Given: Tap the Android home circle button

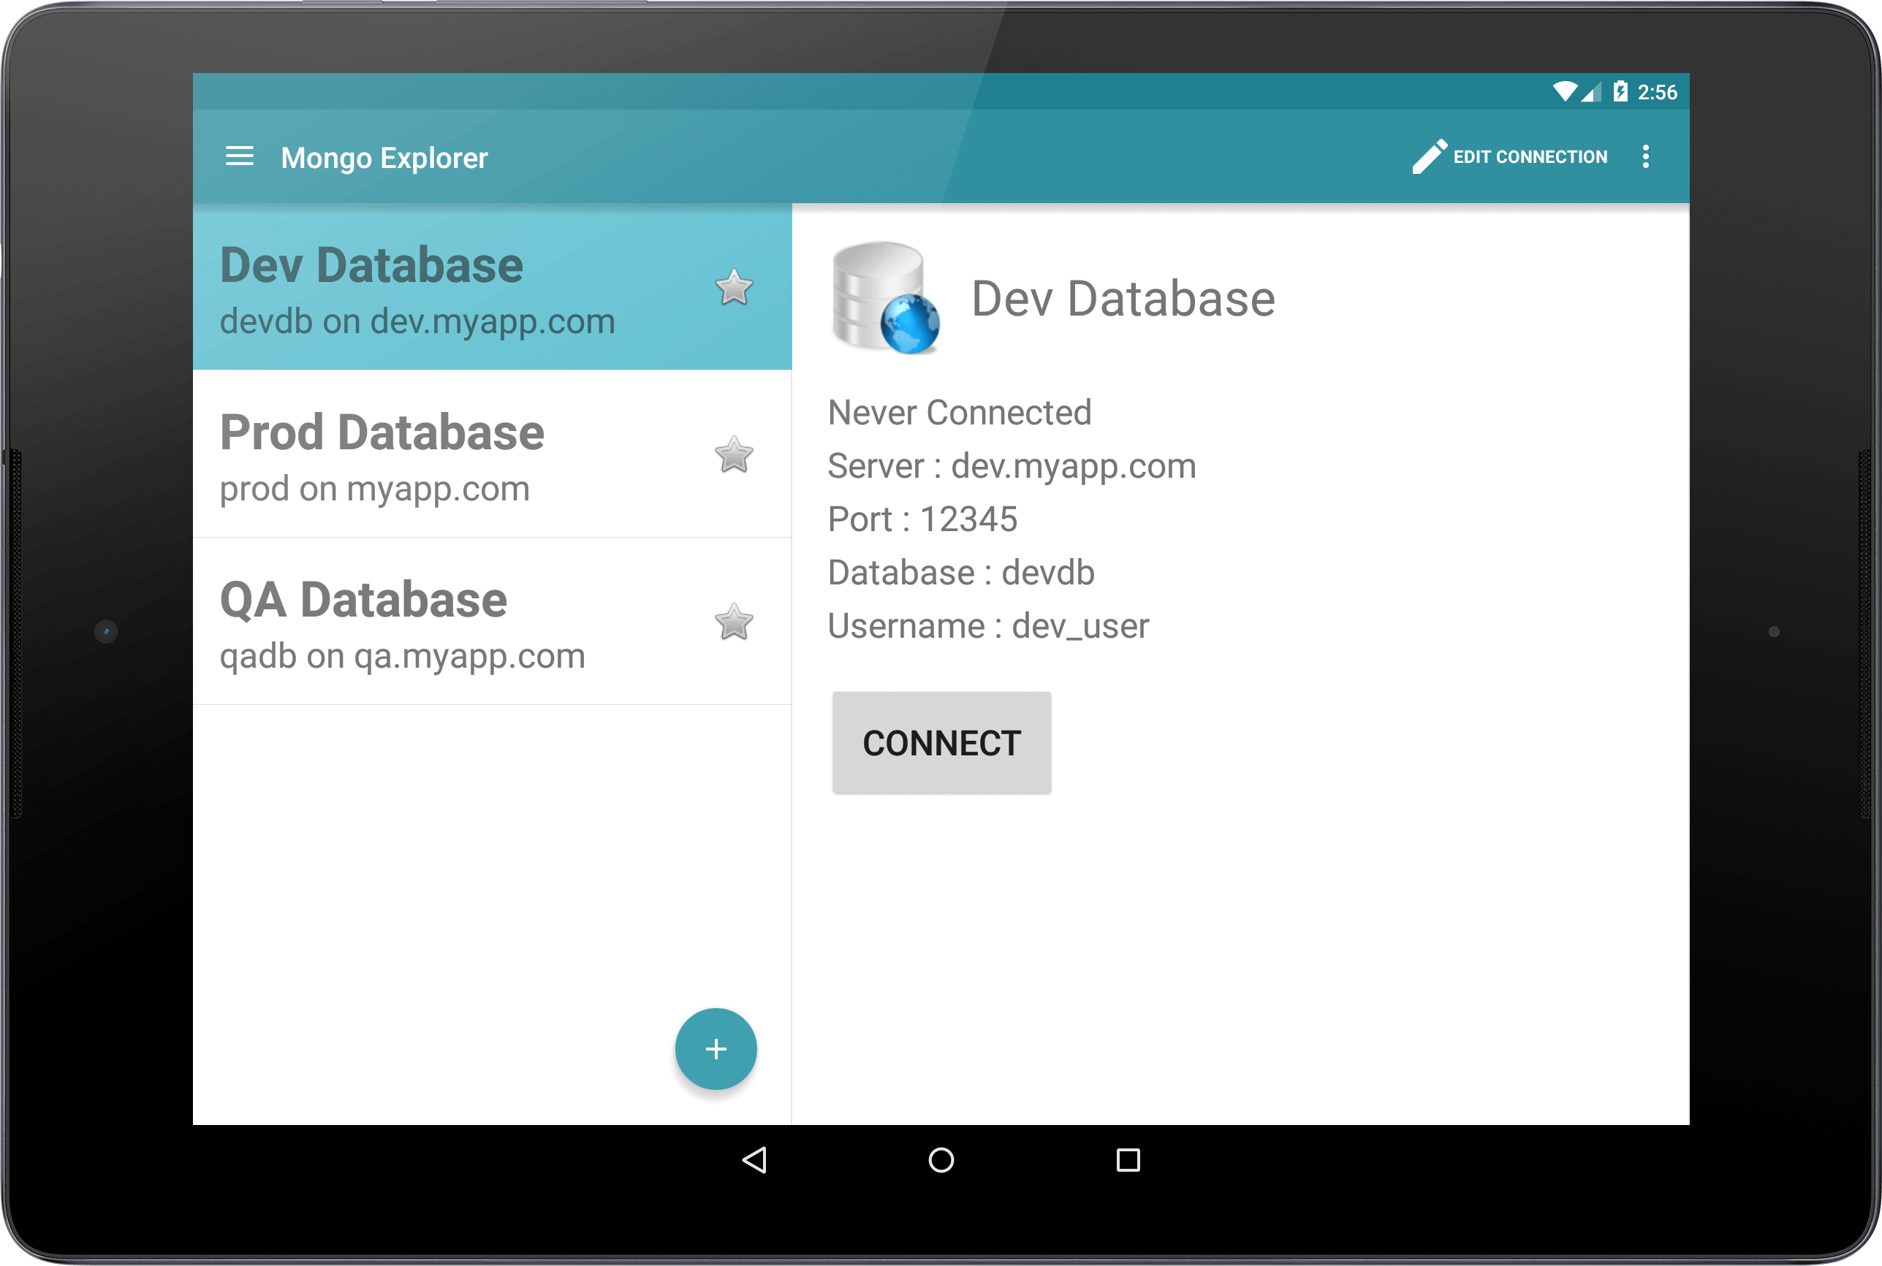Looking at the screenshot, I should pyautogui.click(x=941, y=1160).
